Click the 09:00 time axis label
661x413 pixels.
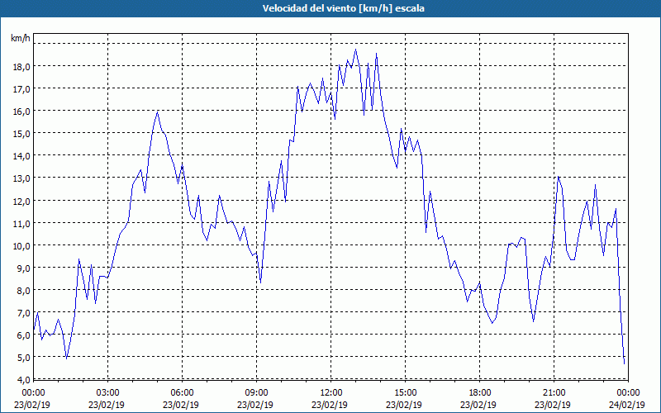(x=257, y=393)
